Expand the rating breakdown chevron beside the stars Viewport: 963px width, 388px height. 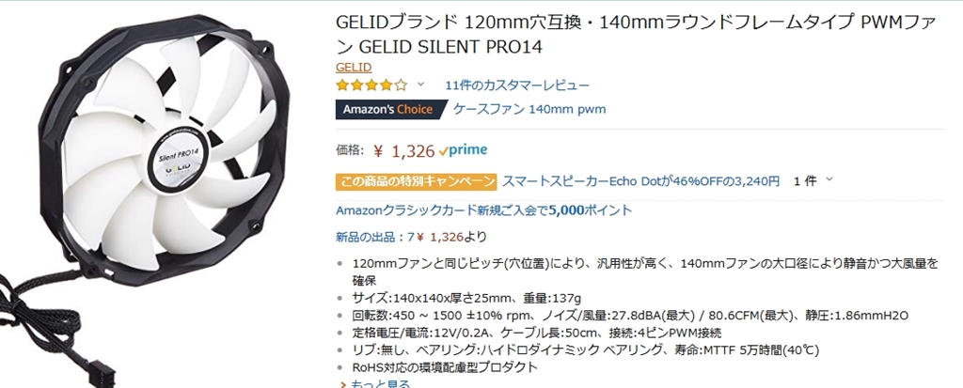[420, 85]
